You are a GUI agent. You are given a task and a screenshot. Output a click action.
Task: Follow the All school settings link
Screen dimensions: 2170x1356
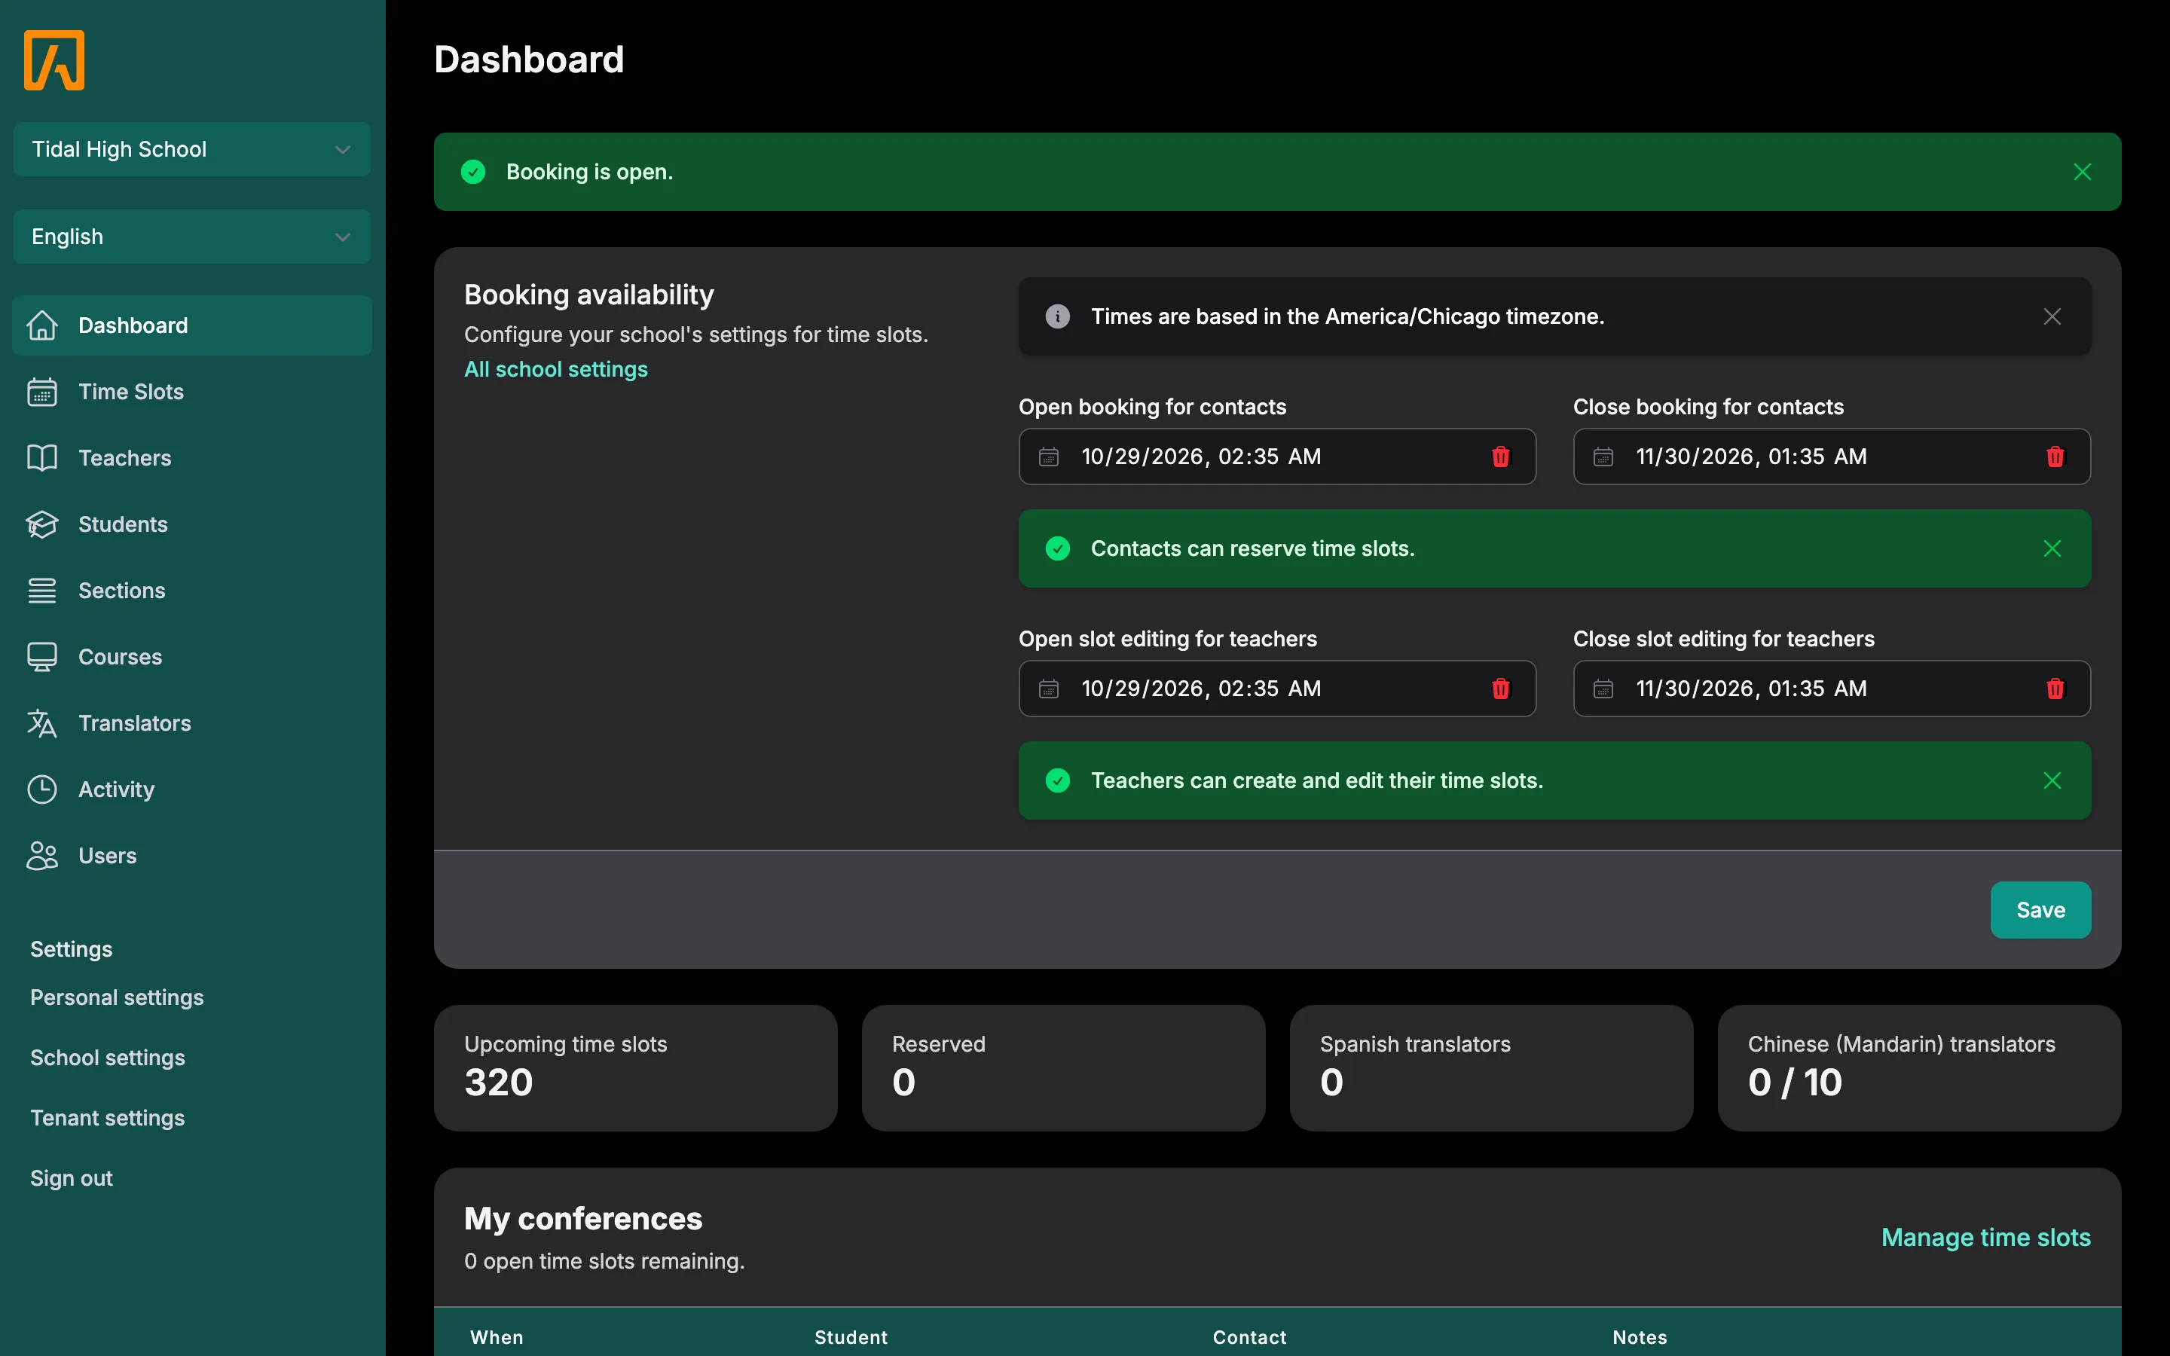(x=556, y=369)
